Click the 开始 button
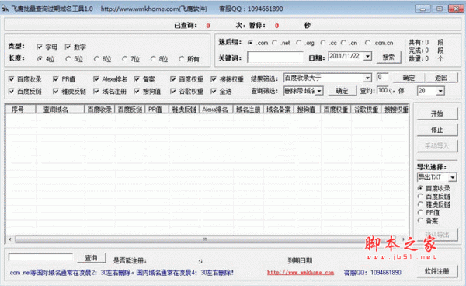Image resolution: width=466 pixels, height=286 pixels. coord(436,113)
